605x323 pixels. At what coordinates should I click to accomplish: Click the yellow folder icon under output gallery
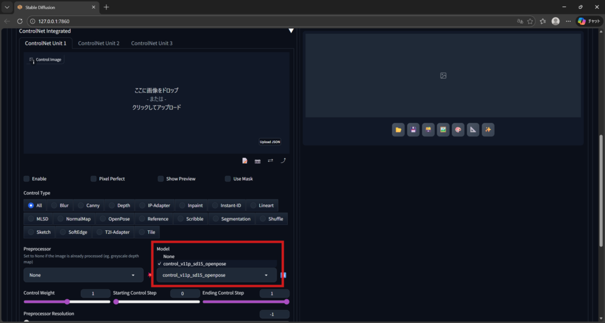(398, 130)
